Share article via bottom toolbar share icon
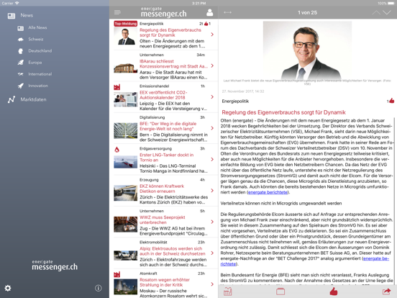Screen dimensions: 397x298 pyautogui.click(x=387, y=292)
